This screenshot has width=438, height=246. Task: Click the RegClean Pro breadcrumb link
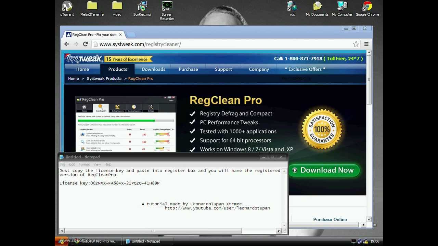141,79
